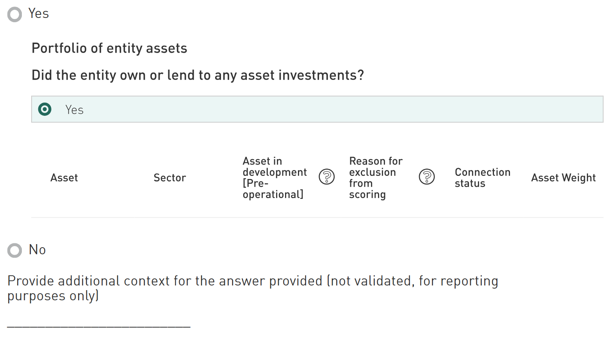
Task: Click the Asset Weight column header
Action: pos(563,178)
